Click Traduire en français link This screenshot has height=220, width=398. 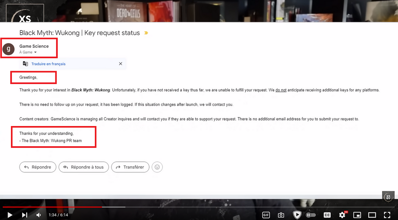click(x=48, y=64)
